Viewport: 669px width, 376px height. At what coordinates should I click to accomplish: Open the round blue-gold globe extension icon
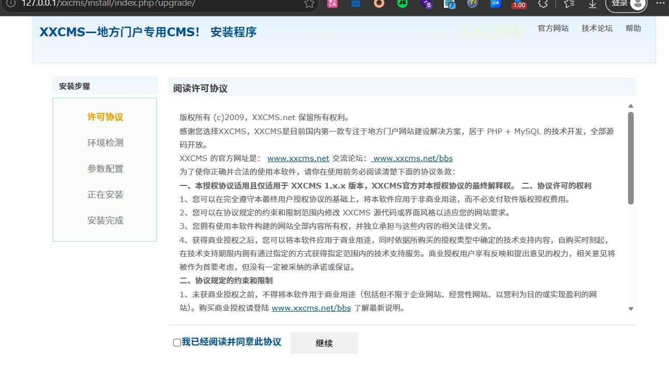point(472,3)
